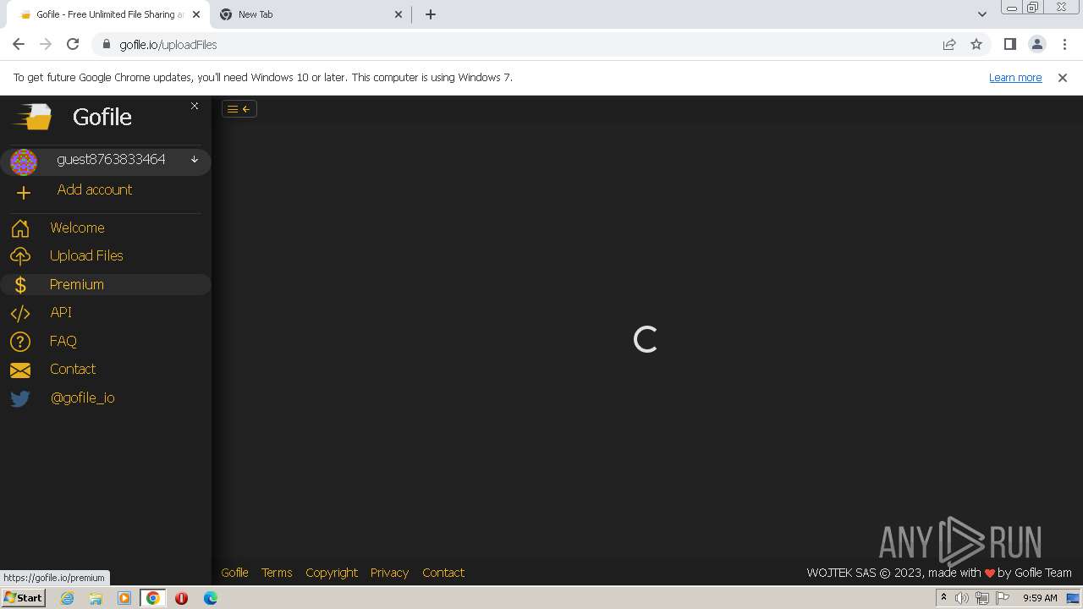Click the Welcome home icon

[20, 228]
